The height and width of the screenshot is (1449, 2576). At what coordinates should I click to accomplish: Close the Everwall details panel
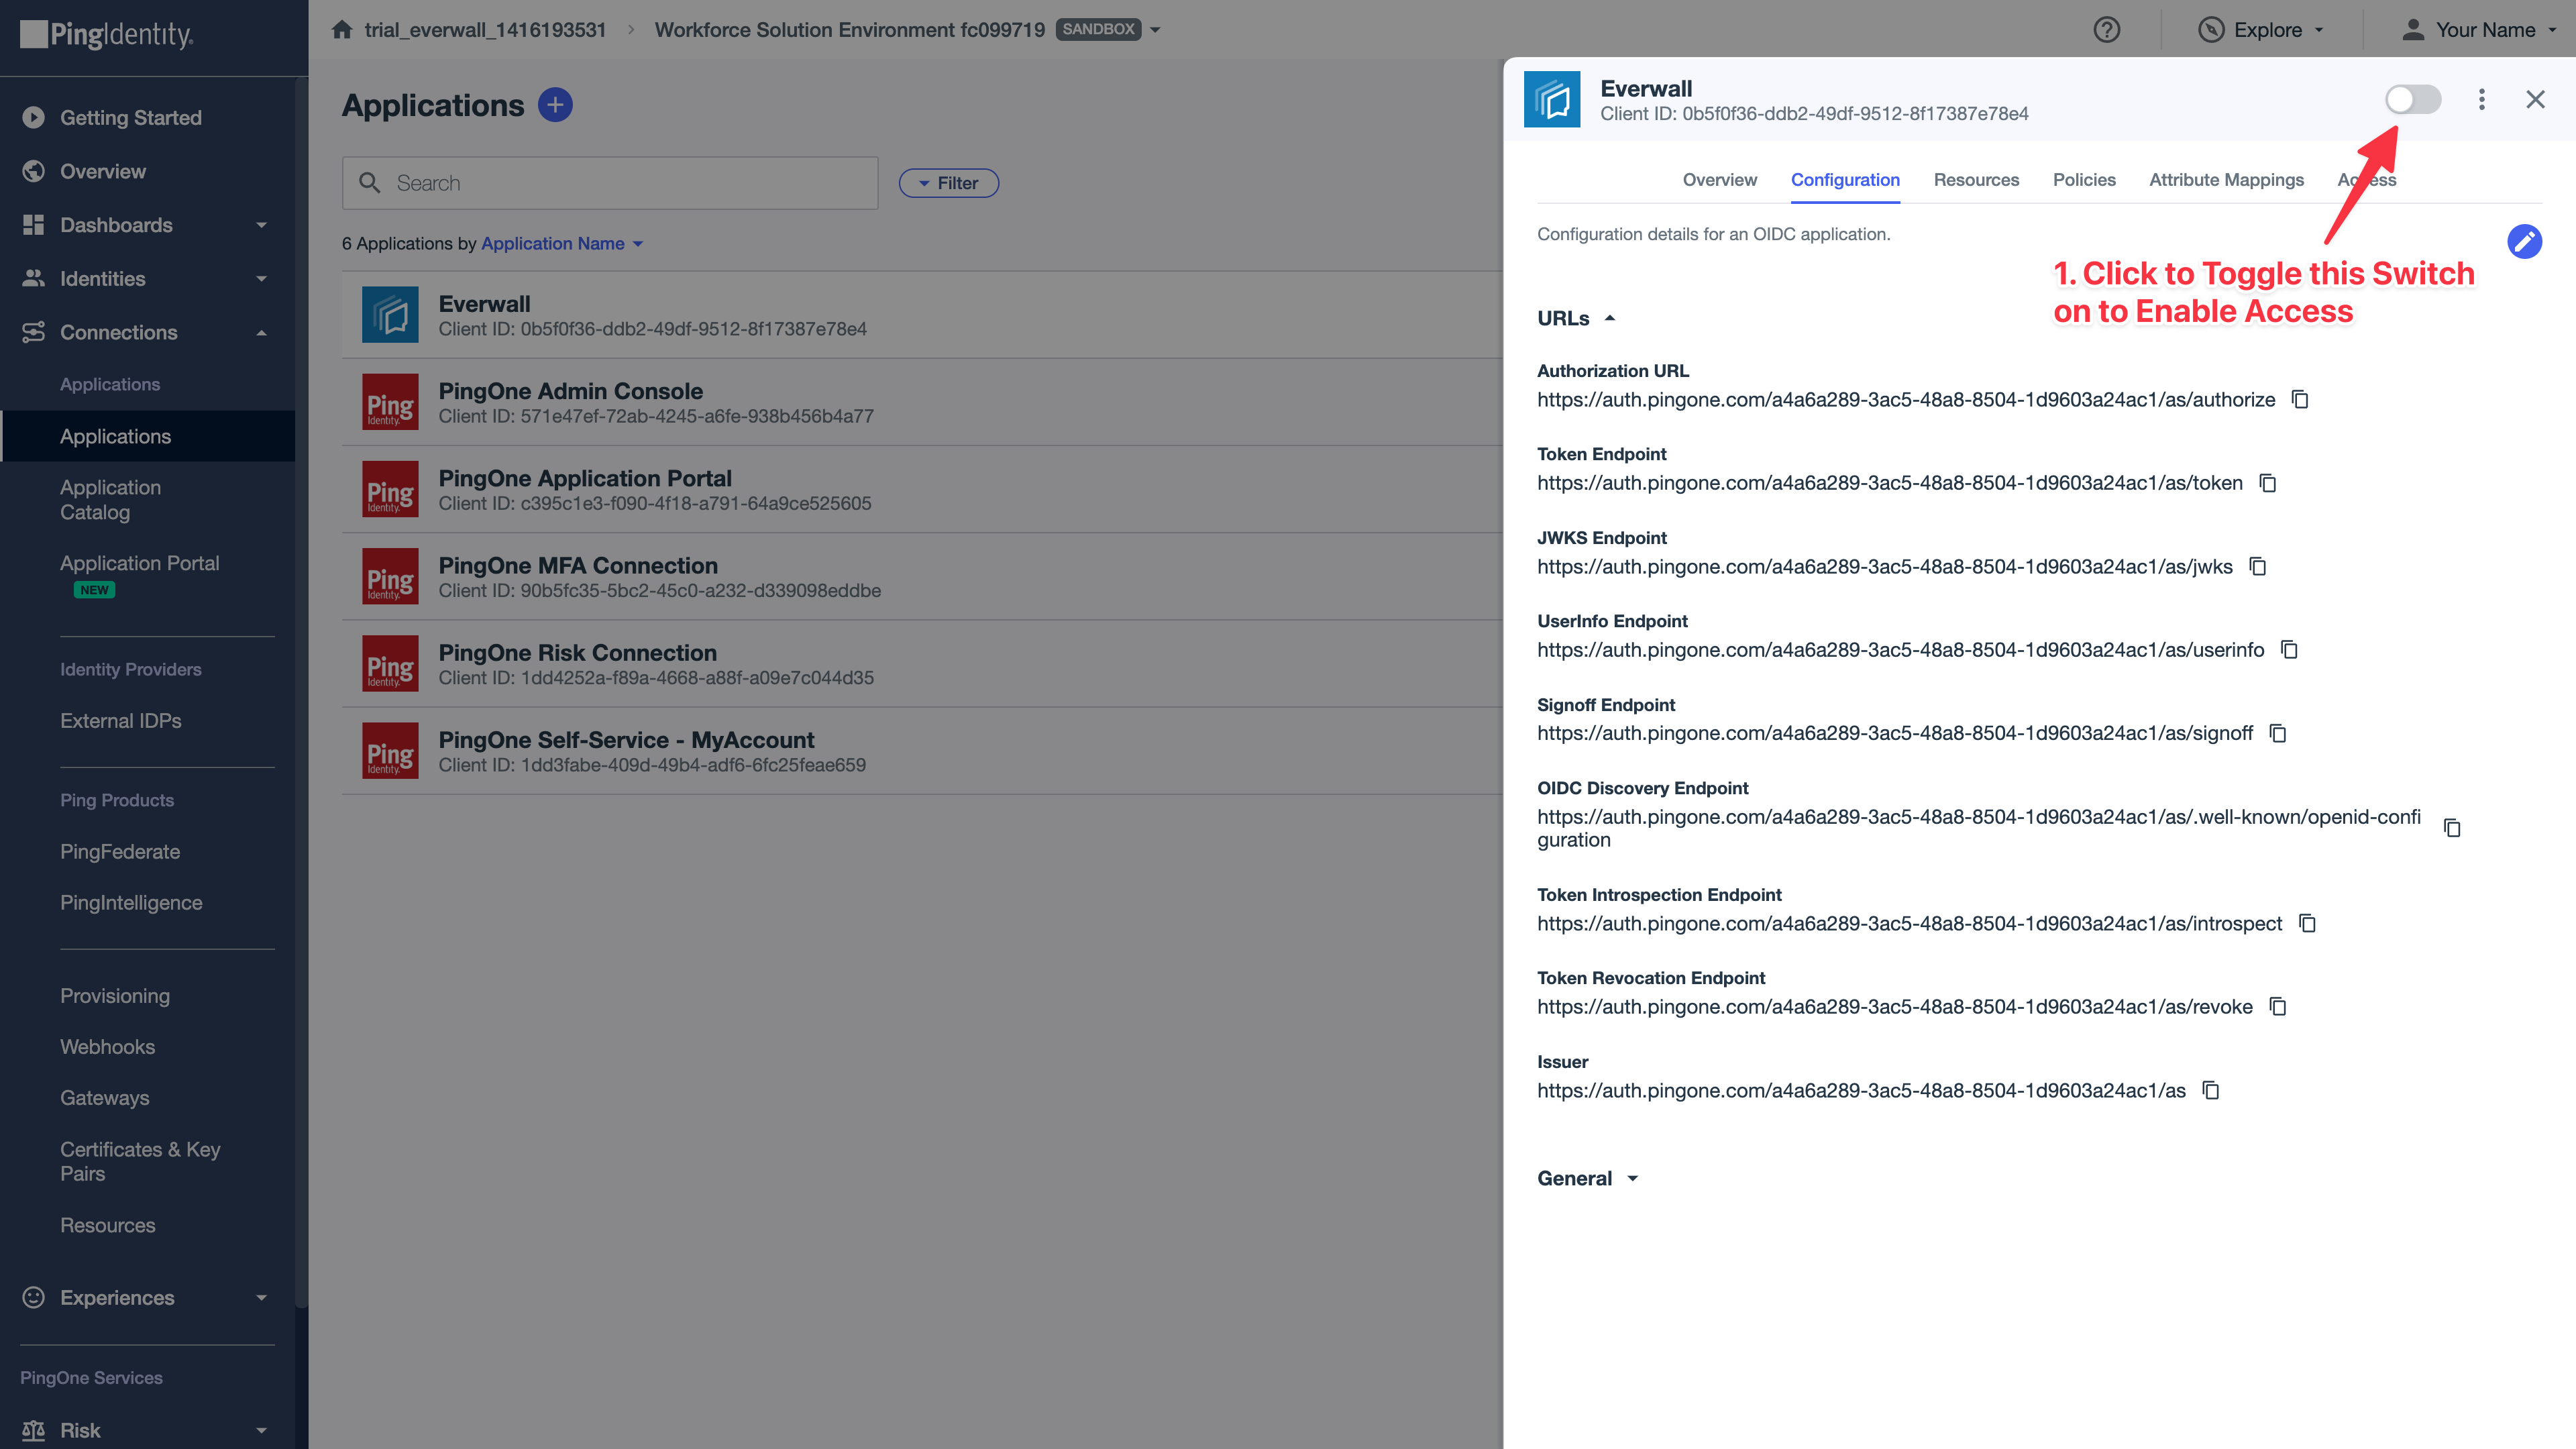click(x=2535, y=99)
